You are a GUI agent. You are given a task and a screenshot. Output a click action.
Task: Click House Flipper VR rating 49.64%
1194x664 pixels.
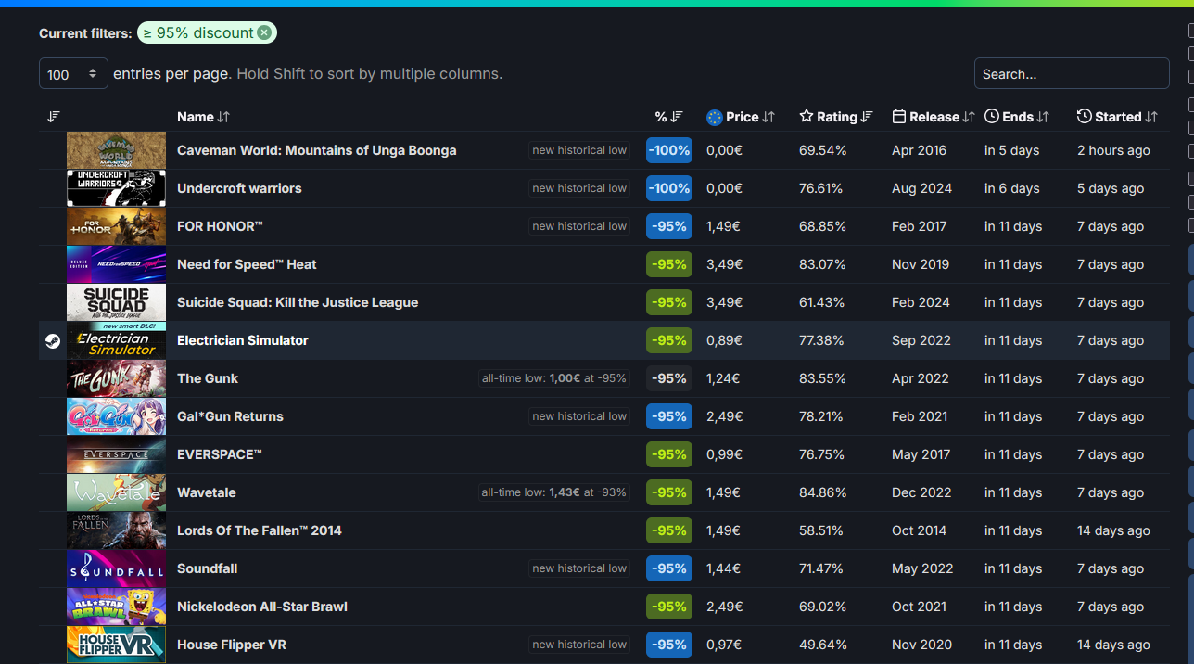tap(822, 645)
